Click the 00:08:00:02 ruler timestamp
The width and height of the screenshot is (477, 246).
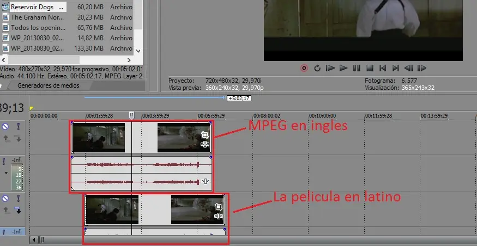(267, 116)
